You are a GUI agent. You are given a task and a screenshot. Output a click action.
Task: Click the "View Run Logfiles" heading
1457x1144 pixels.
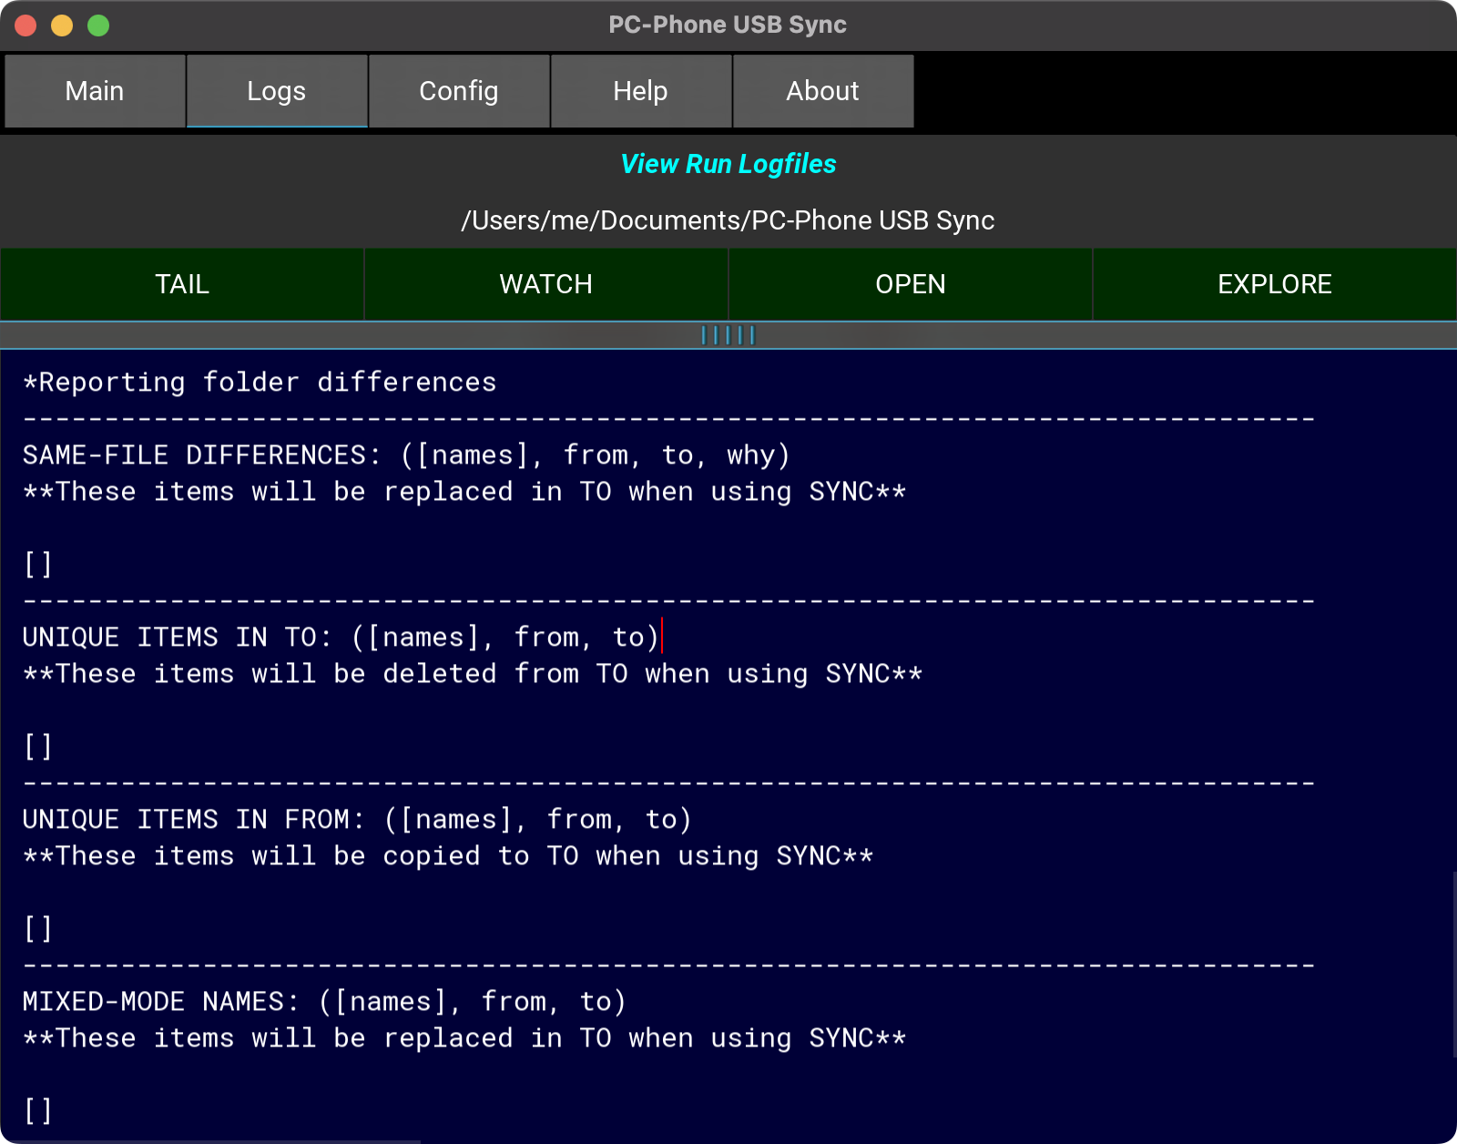click(x=728, y=164)
